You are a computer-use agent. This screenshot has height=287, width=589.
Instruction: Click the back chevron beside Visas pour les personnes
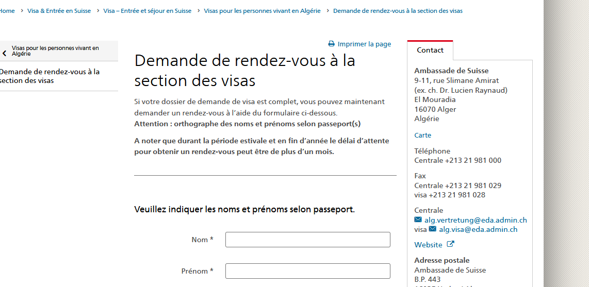5,53
